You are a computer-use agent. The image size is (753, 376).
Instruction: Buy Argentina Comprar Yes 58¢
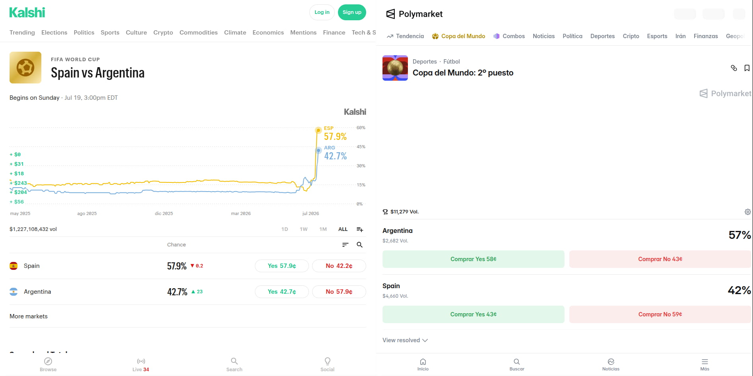473,259
